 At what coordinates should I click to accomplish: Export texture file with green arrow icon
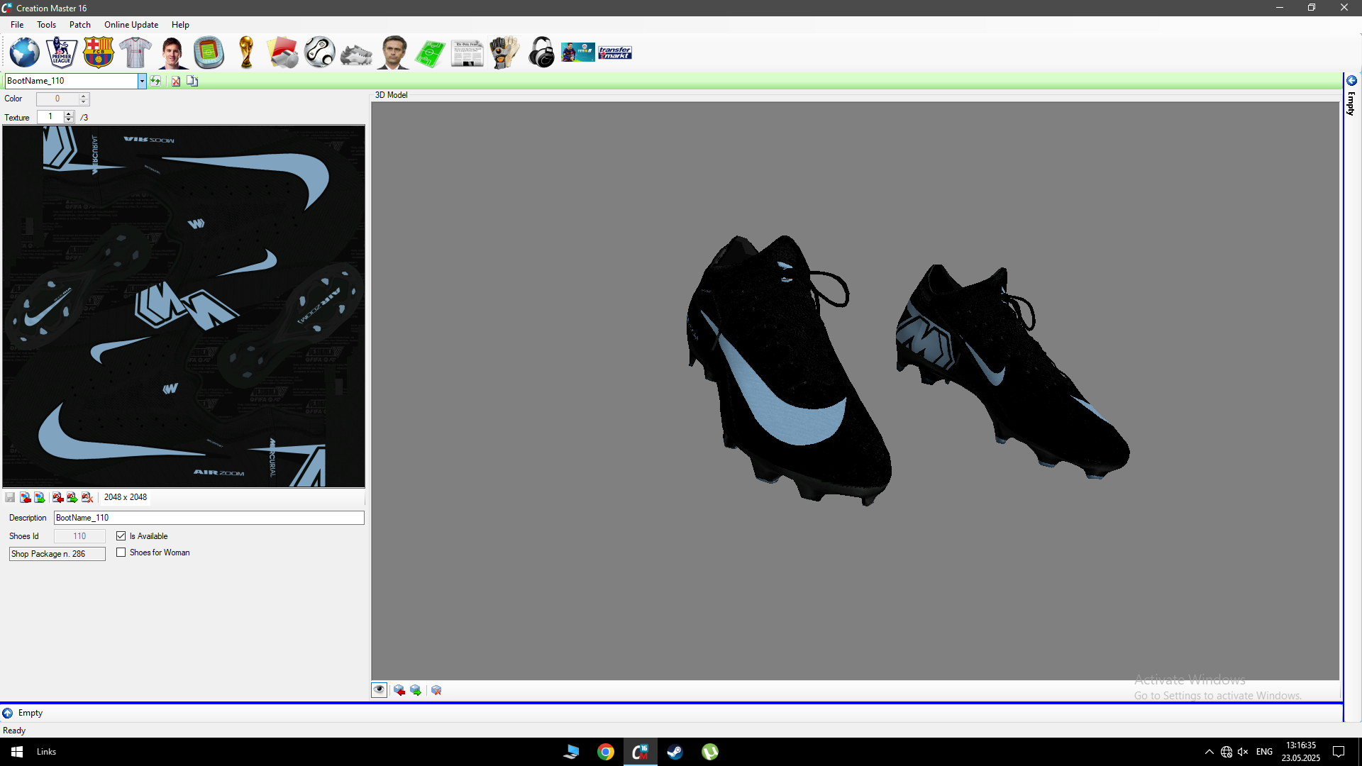pos(72,497)
